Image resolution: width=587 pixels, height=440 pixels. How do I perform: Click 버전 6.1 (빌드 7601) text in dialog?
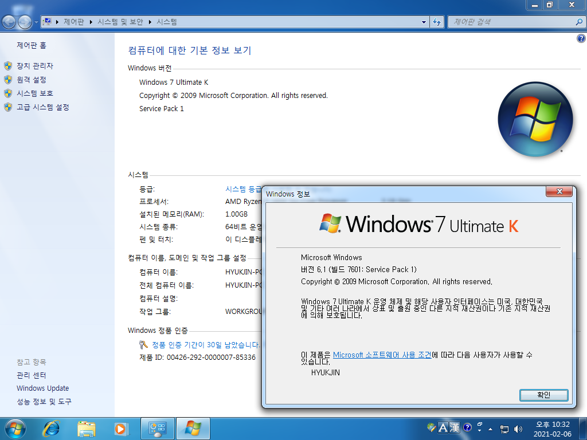tap(359, 269)
